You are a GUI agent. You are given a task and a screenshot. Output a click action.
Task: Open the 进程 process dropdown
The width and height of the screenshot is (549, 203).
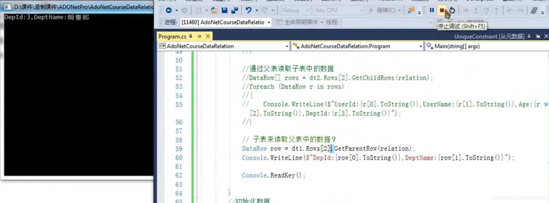coord(226,22)
